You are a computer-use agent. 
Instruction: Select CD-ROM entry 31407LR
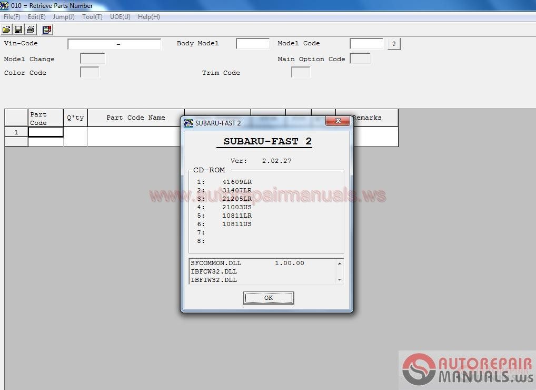click(x=237, y=190)
